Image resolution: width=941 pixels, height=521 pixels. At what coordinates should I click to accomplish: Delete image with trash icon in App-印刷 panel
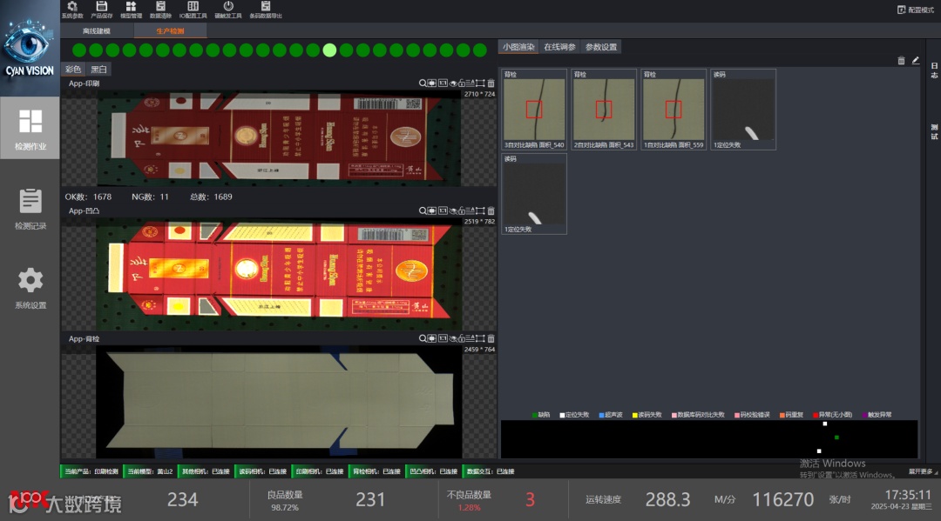click(491, 83)
